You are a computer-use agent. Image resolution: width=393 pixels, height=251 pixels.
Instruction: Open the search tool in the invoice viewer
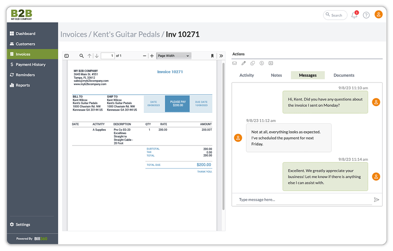coord(81,56)
